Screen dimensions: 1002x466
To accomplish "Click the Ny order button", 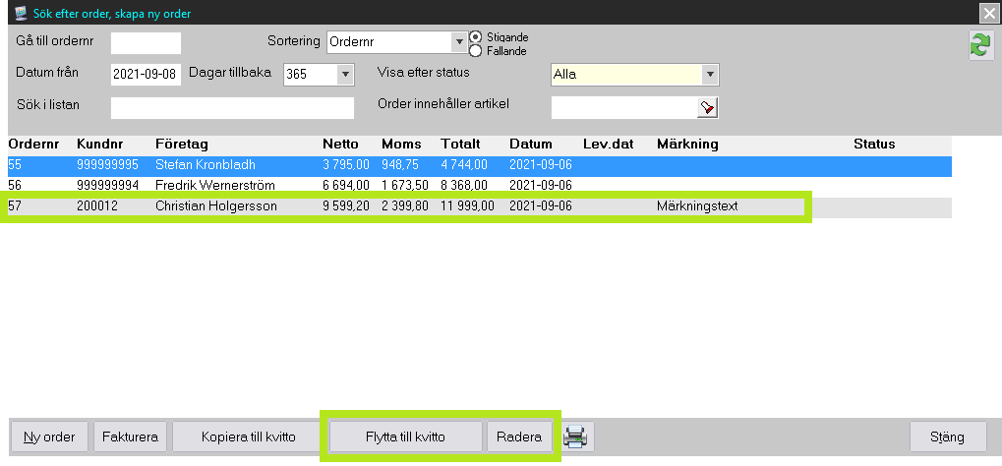I will click(49, 437).
